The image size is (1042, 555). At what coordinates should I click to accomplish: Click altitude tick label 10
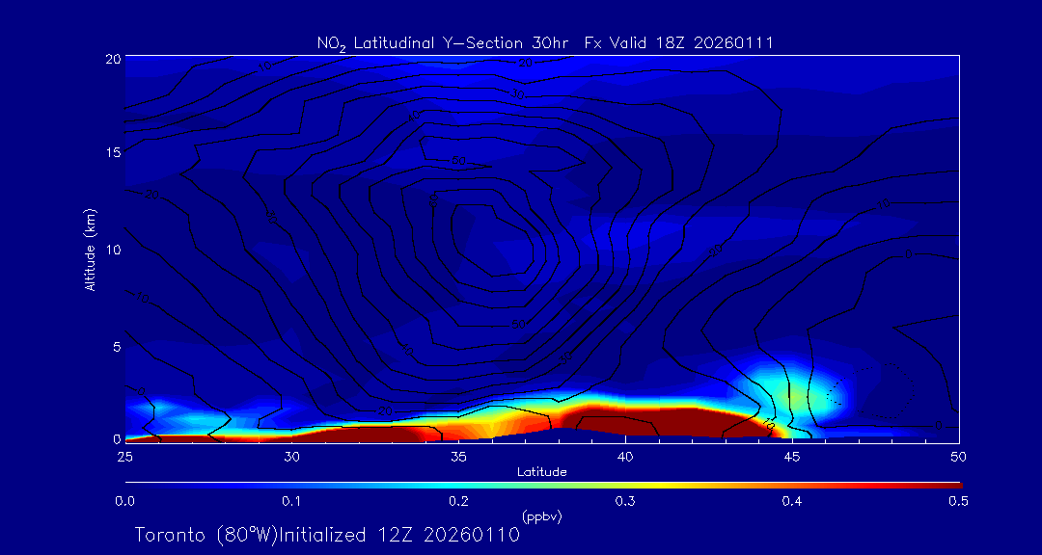point(112,250)
